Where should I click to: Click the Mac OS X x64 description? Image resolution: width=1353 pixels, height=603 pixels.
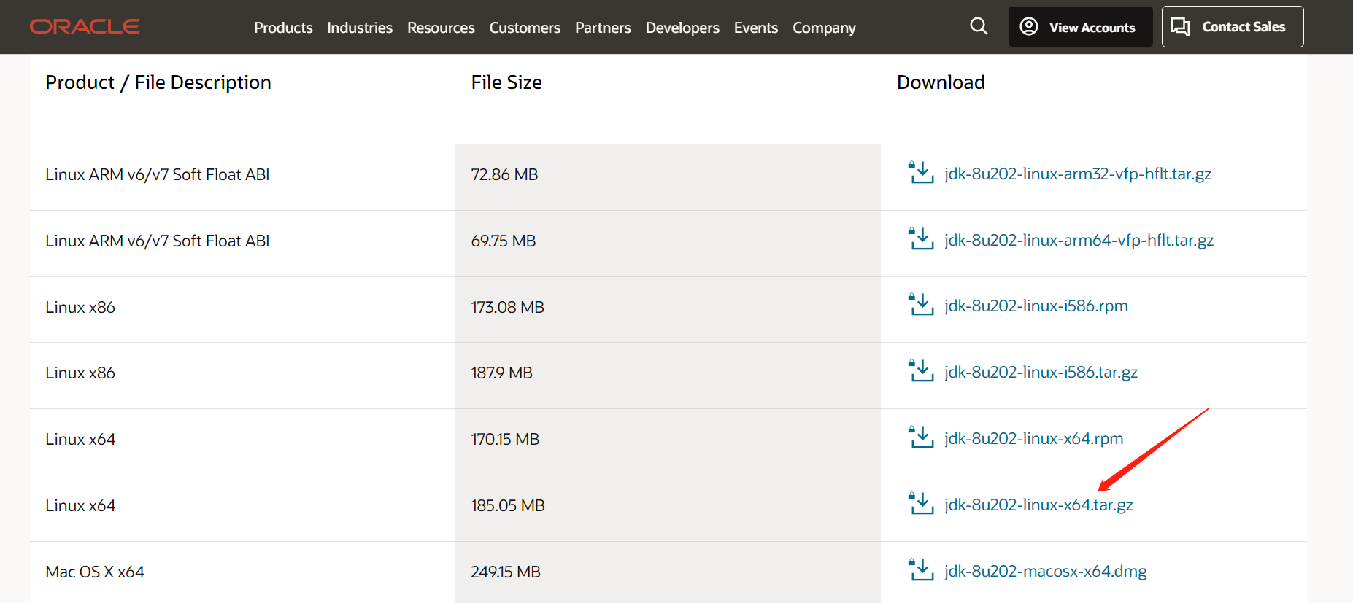click(x=95, y=572)
